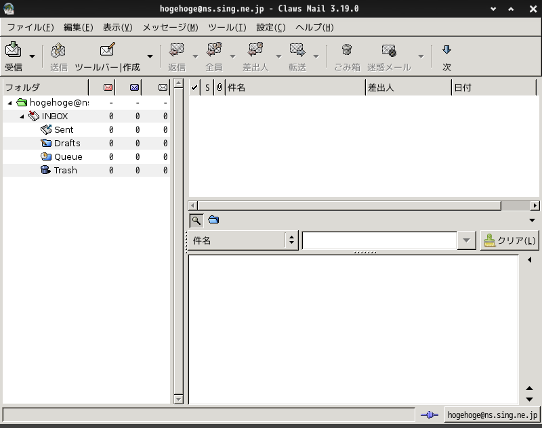Viewport: 542px width, 428px height.
Task: Click the 次 (next message) arrow icon
Action: coord(446,49)
